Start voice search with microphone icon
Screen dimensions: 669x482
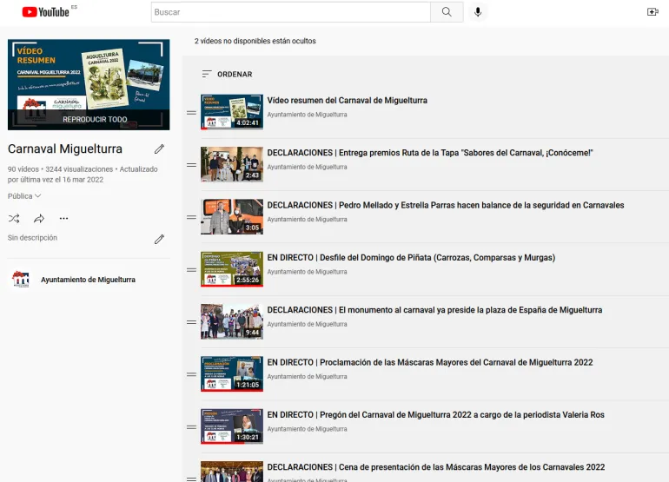click(478, 12)
